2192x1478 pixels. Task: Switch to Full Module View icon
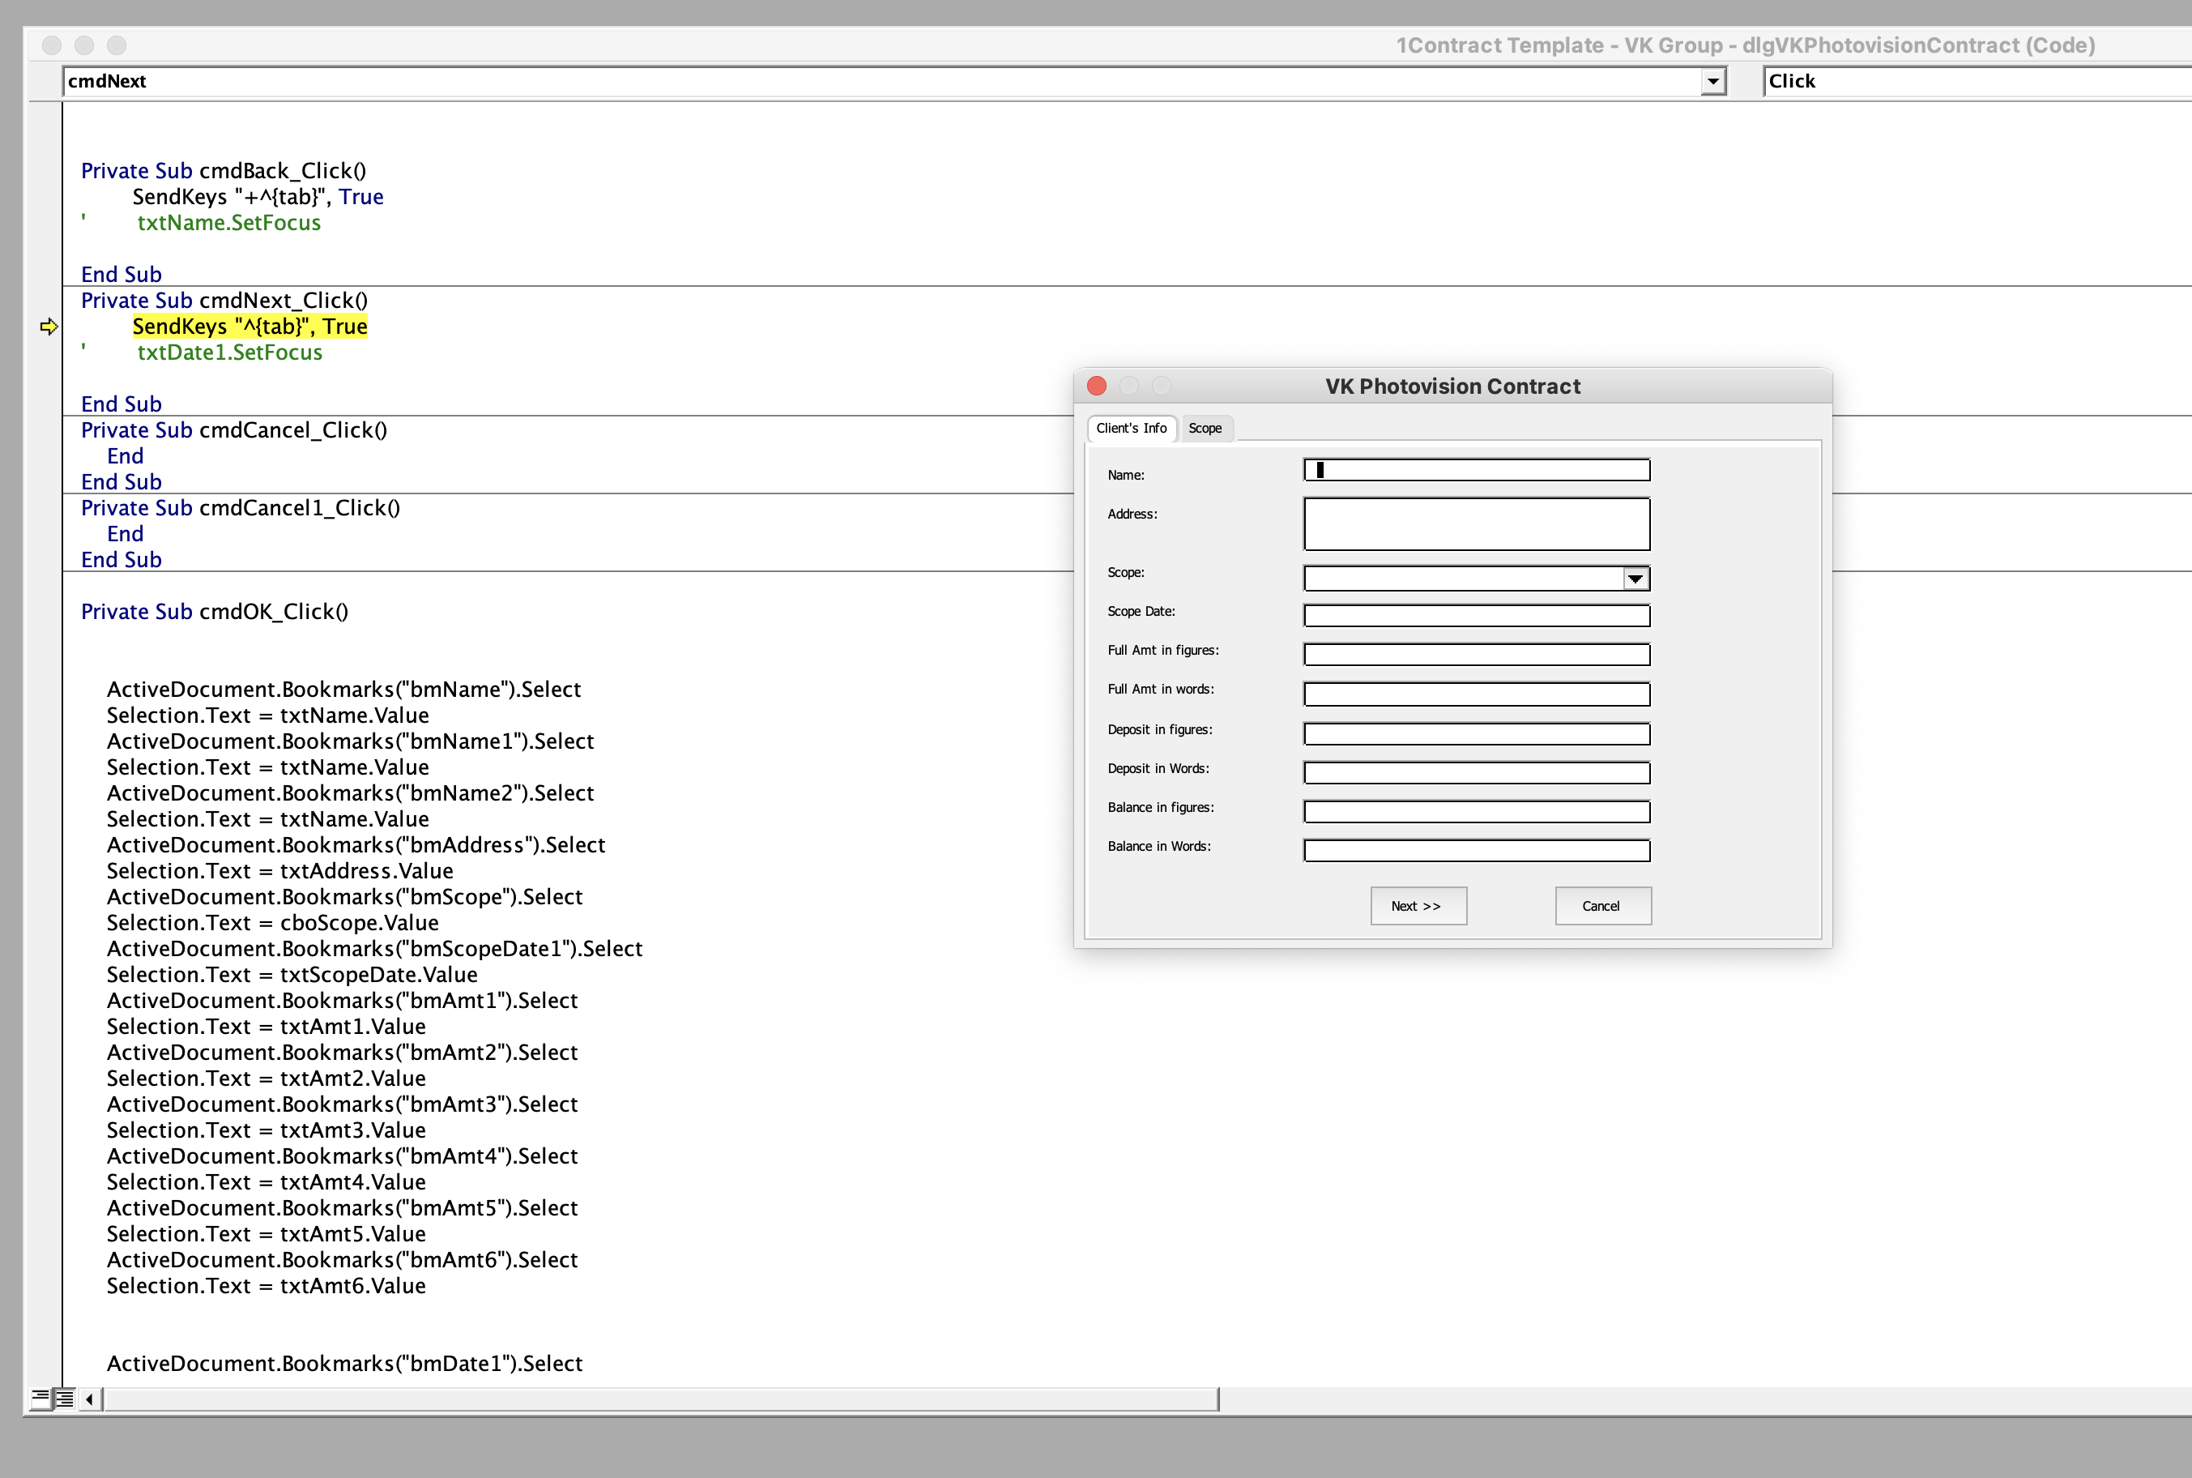(x=64, y=1398)
